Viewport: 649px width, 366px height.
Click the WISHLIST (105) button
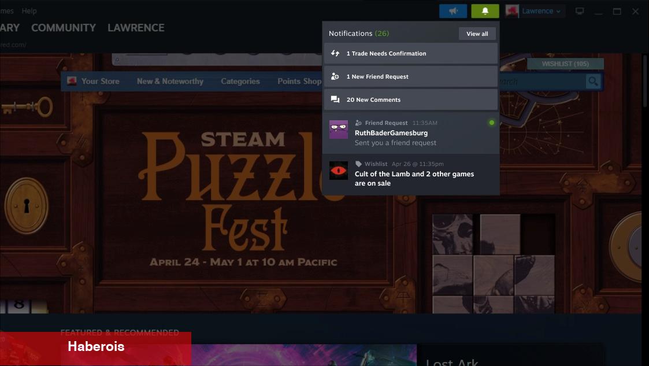click(x=565, y=64)
